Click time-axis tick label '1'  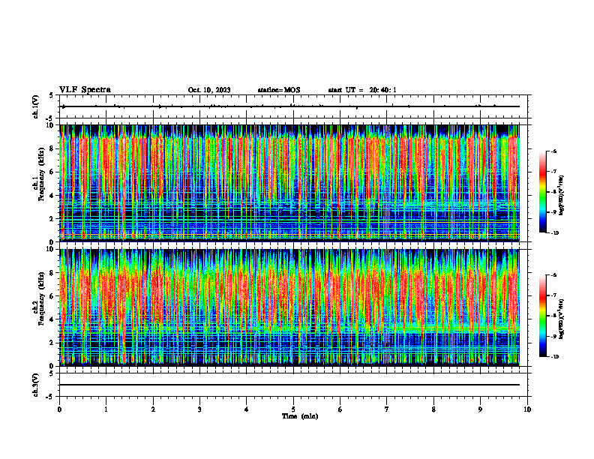[106, 409]
